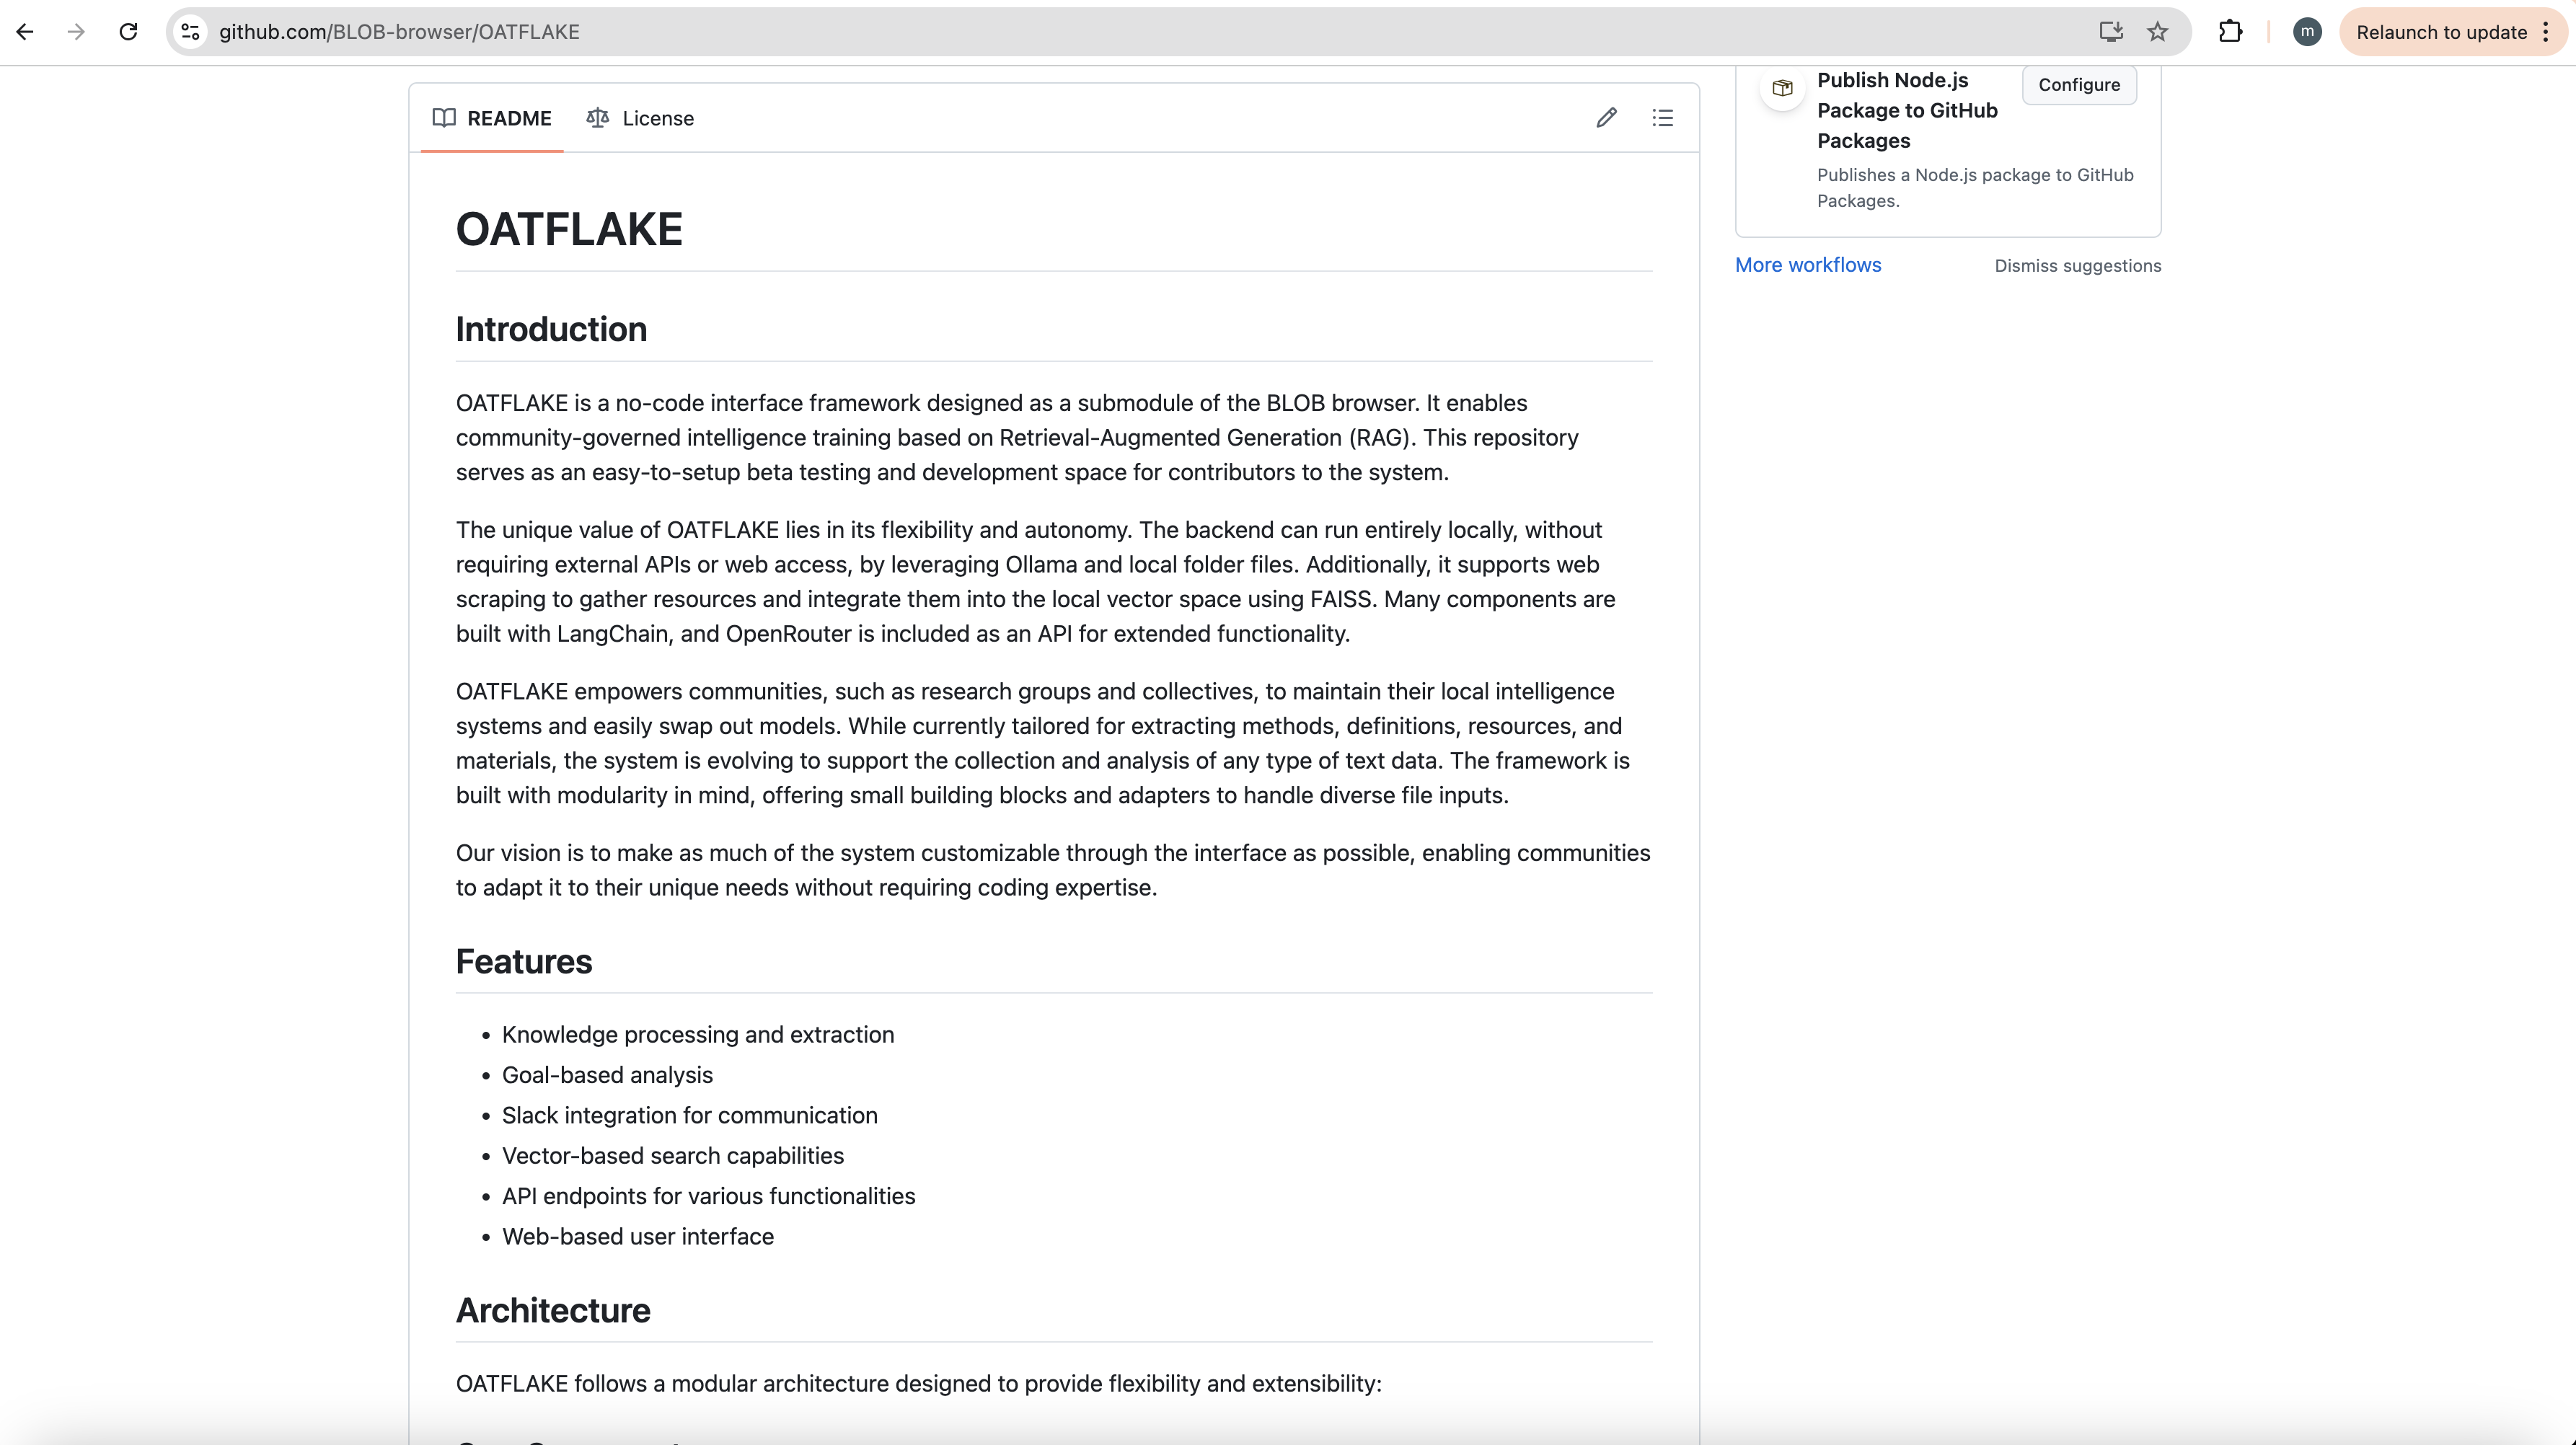Viewport: 2576px width, 1445px height.
Task: Dismiss workflow suggestions
Action: point(2078,266)
